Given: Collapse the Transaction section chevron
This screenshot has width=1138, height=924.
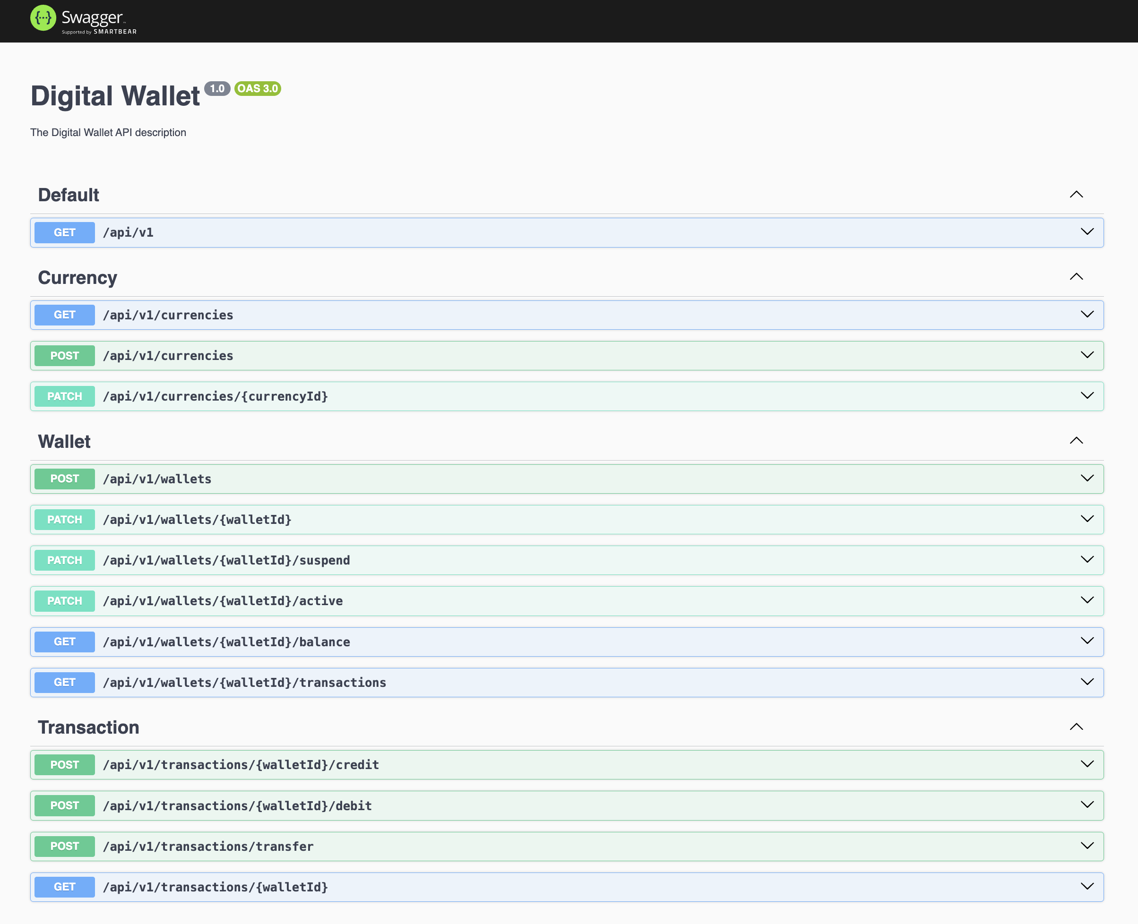Looking at the screenshot, I should click(1076, 727).
